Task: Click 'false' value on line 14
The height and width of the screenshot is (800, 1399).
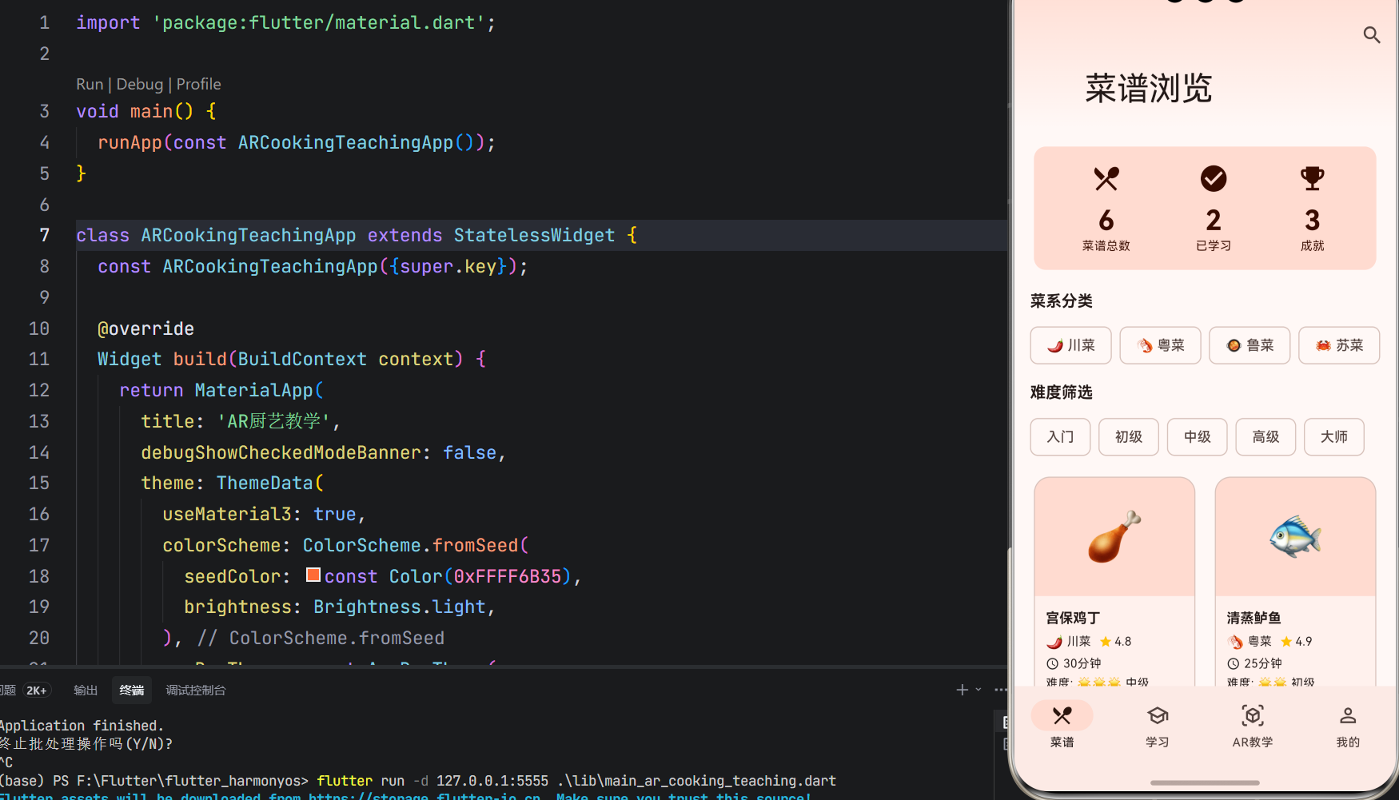Action: (x=470, y=452)
